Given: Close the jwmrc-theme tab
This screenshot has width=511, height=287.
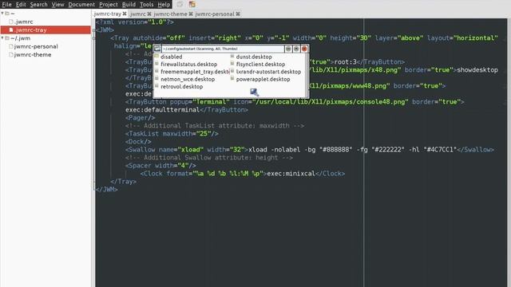Looking at the screenshot, I should 191,14.
